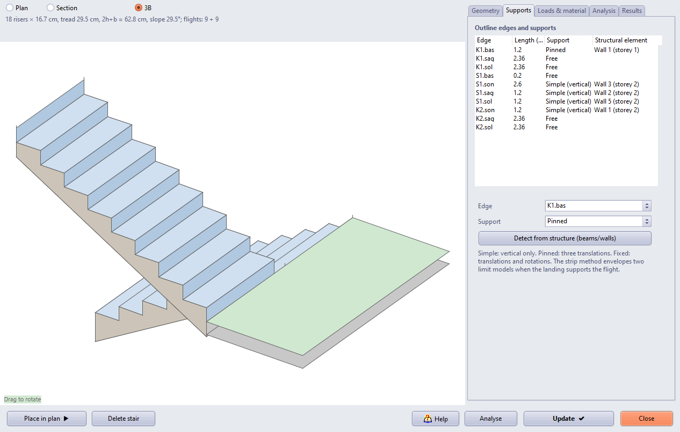680x432 pixels.
Task: Select the 3B view radio button
Action: point(139,8)
